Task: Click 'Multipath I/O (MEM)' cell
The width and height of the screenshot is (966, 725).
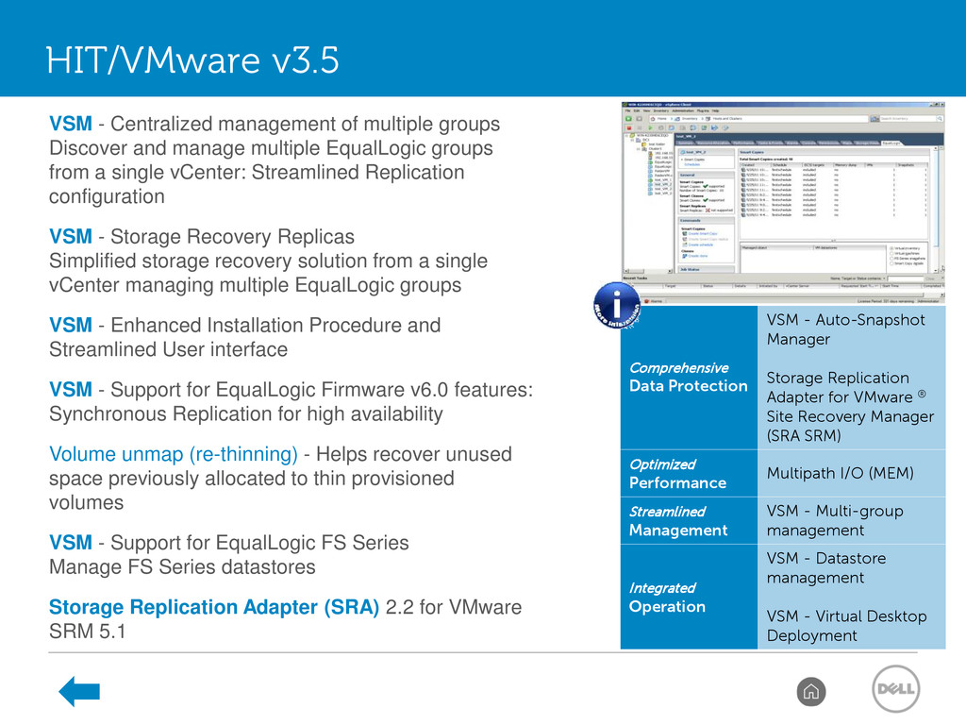Action: [x=852, y=474]
